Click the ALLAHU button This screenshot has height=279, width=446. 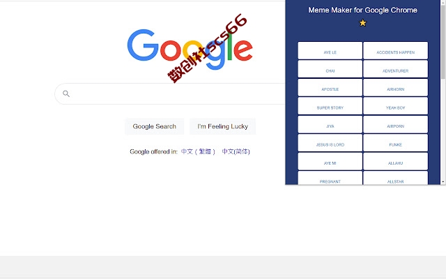pyautogui.click(x=395, y=161)
